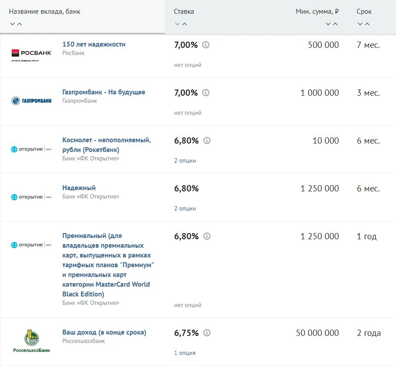Click info icon for Премиальный deposit rate
The height and width of the screenshot is (366, 396).
click(x=207, y=236)
